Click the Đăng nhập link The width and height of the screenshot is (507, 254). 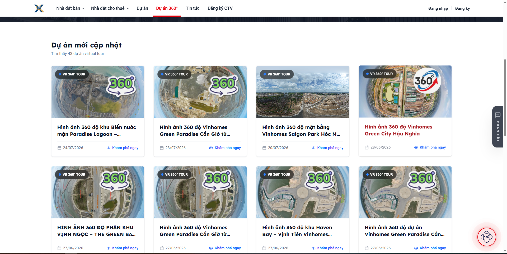[438, 8]
